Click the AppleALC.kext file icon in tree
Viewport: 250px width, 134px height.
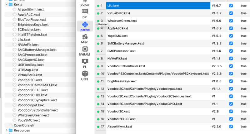point(14,14)
